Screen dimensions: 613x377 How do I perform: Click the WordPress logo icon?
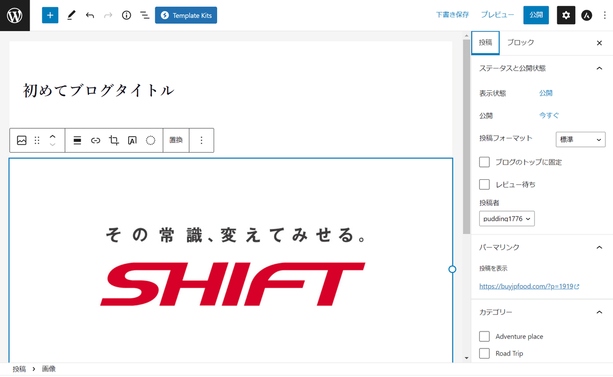15,15
